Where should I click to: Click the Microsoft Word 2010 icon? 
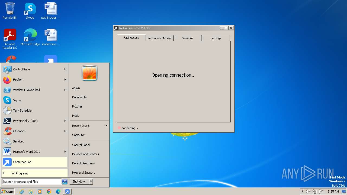[x=7, y=152]
